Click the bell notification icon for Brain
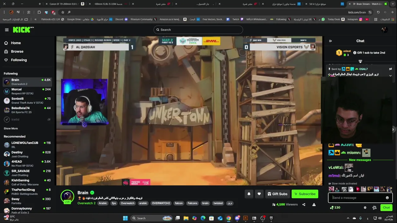Image resolution: width=397 pixels, height=223 pixels. click(249, 194)
